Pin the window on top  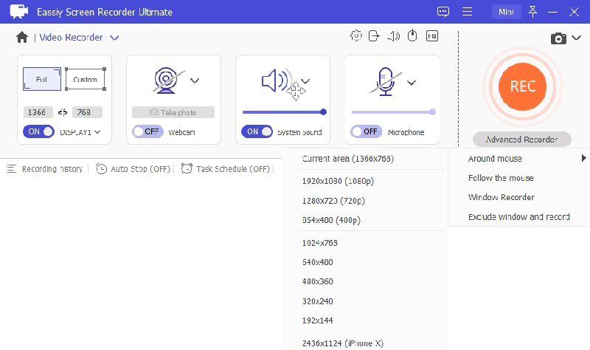[532, 12]
